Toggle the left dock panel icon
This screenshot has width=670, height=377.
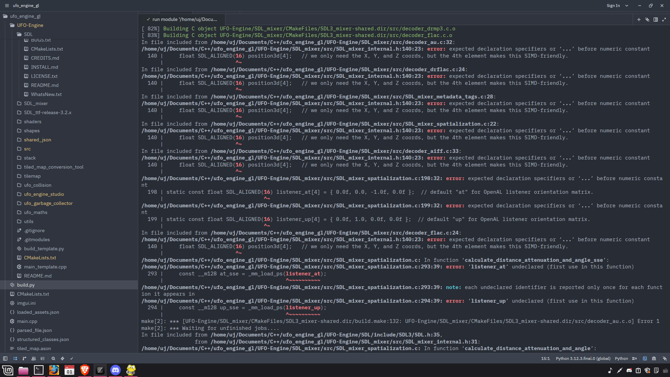click(5, 358)
